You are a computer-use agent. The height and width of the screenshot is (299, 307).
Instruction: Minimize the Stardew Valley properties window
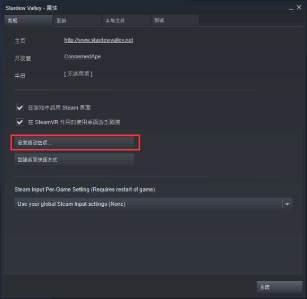pos(291,8)
